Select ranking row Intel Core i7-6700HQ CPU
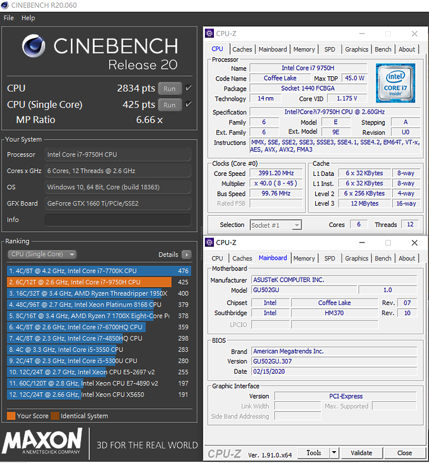429x463 pixels. pos(99,327)
